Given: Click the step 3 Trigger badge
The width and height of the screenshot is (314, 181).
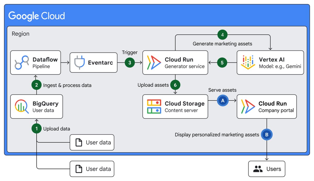Looking at the screenshot, I should tap(130, 63).
